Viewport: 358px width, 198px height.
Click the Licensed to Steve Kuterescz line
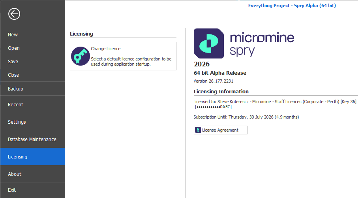[x=275, y=102]
